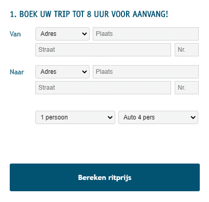Open the Naar address type dropdown
Viewport: 209px width, 202px height.
point(62,72)
